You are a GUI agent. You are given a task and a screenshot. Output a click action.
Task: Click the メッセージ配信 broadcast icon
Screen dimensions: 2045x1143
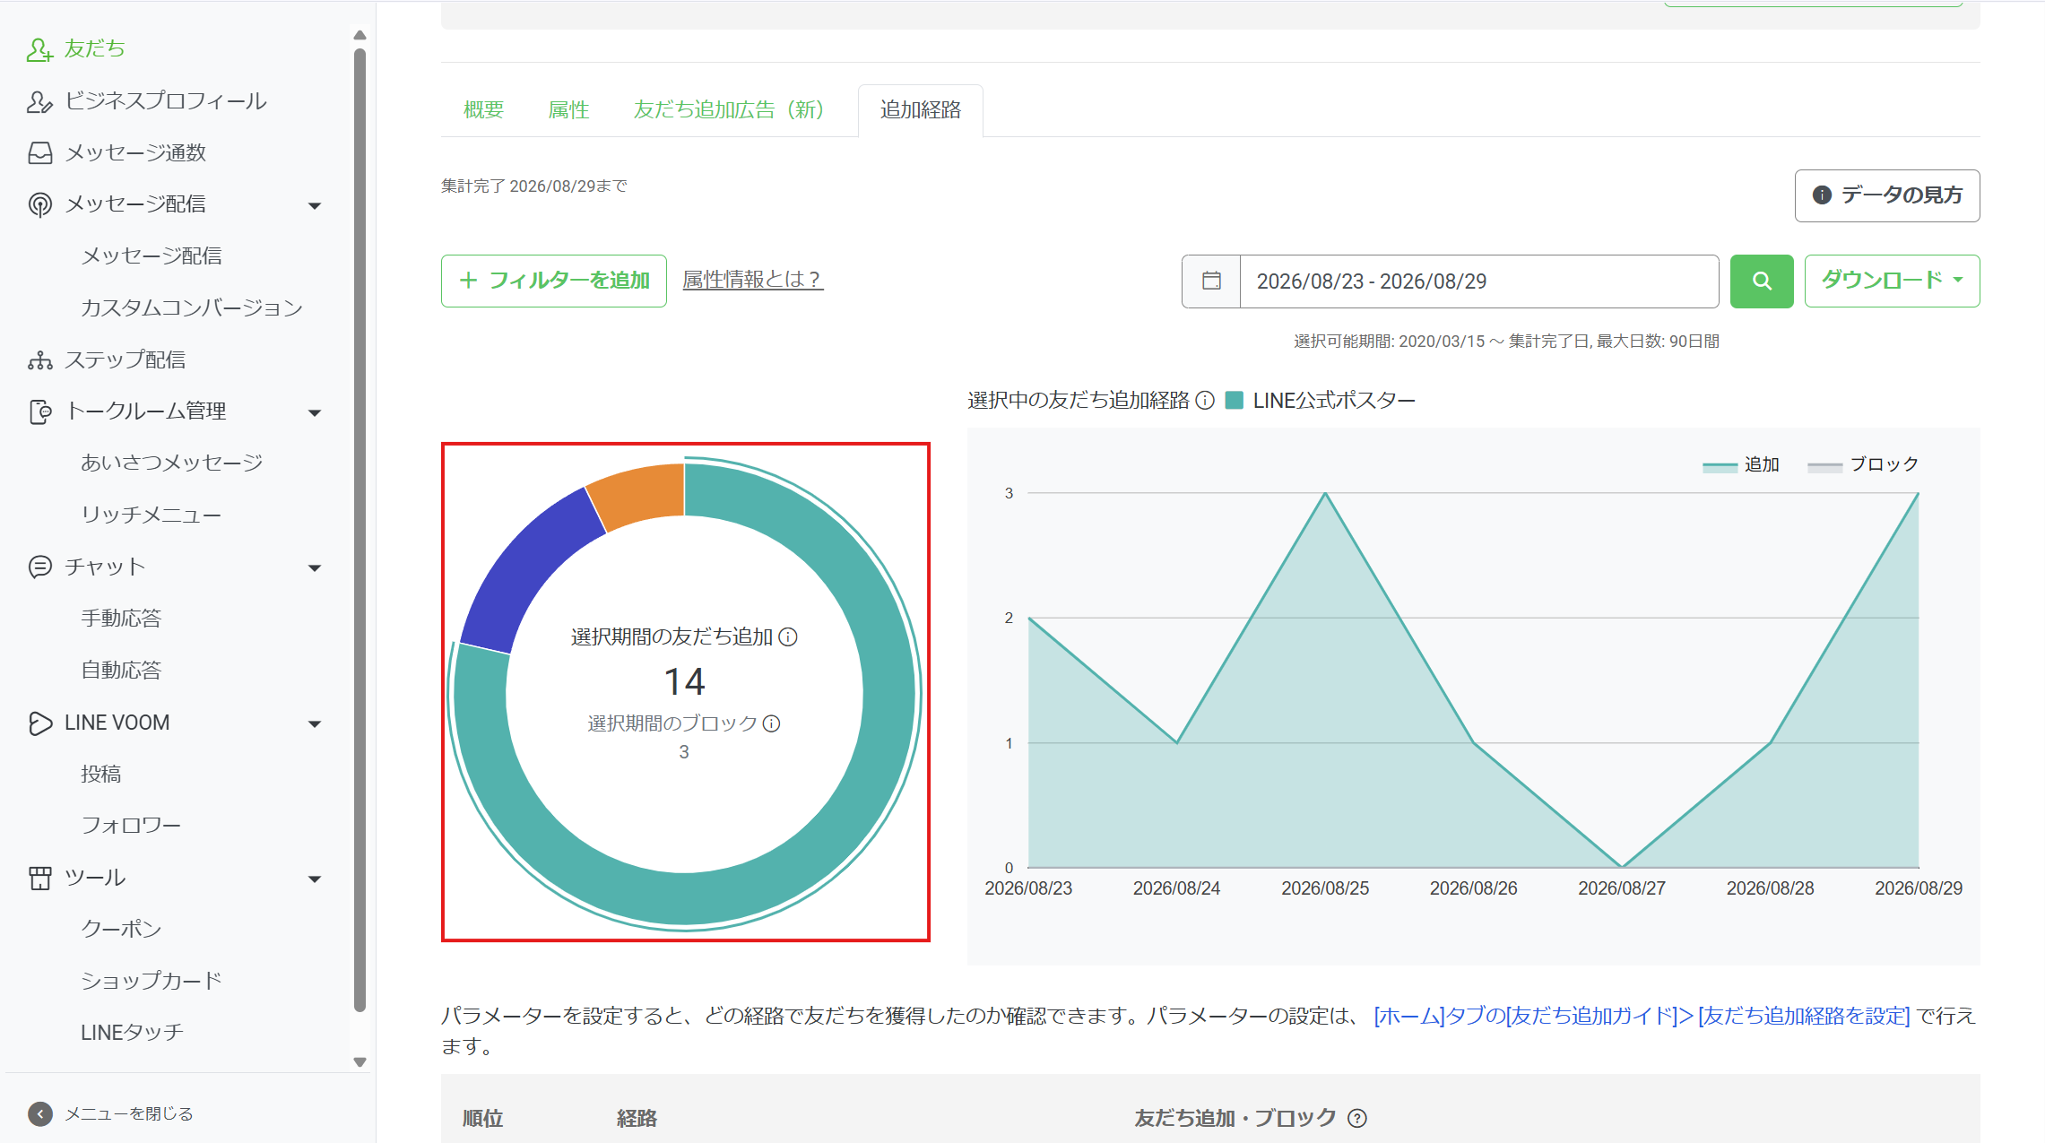[39, 204]
